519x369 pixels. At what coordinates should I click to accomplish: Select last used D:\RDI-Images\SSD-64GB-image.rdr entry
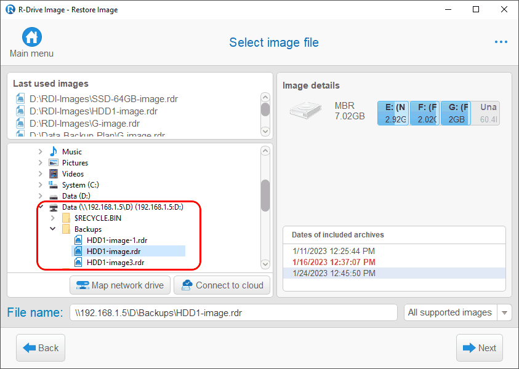[103, 99]
